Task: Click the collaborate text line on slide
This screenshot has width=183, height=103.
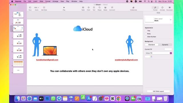Action: point(89,71)
